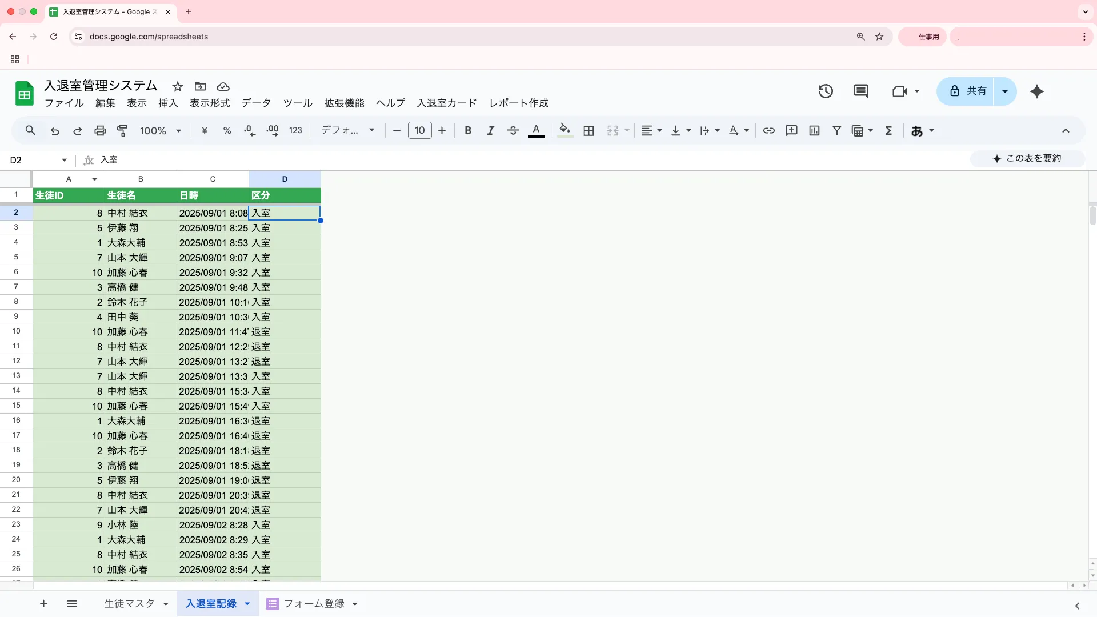This screenshot has width=1097, height=617.
Task: Open the version history clock icon
Action: [825, 91]
